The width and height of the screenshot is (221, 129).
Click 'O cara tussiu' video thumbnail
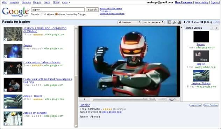pyautogui.click(x=13, y=68)
